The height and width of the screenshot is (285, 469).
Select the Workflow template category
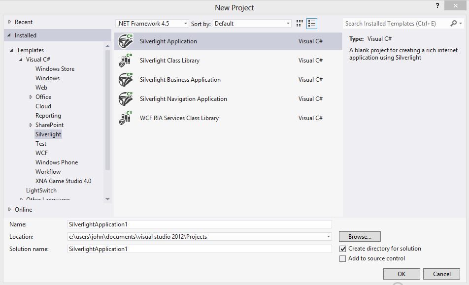point(48,172)
